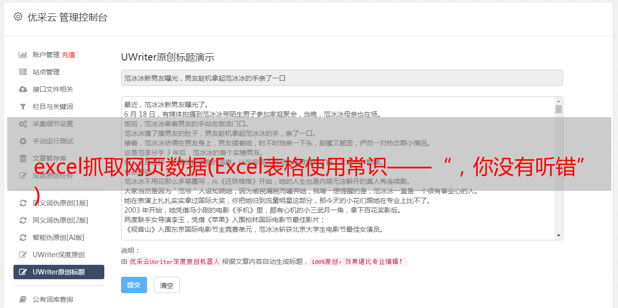Click the cloud upload icon for 接口文件相关
This screenshot has width=618, height=308.
23,89
